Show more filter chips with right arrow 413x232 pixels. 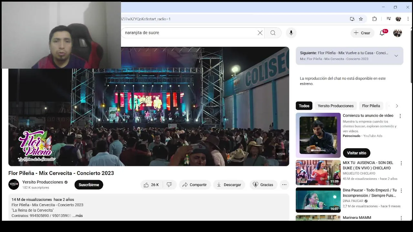[397, 106]
